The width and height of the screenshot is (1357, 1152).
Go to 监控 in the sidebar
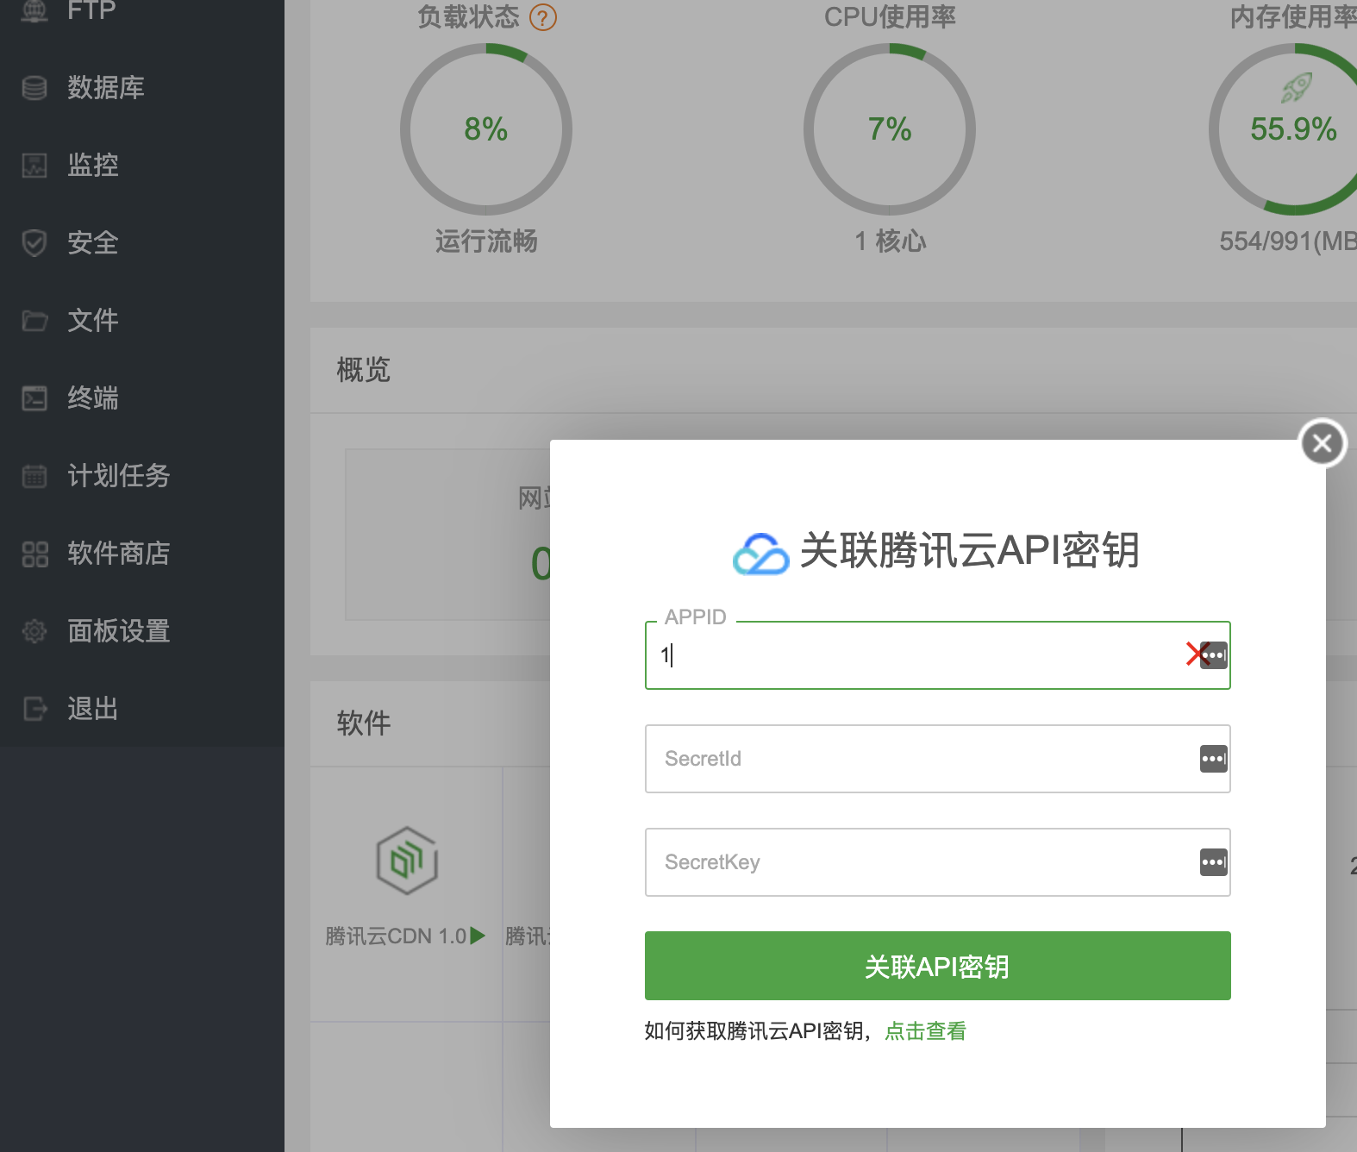[142, 165]
